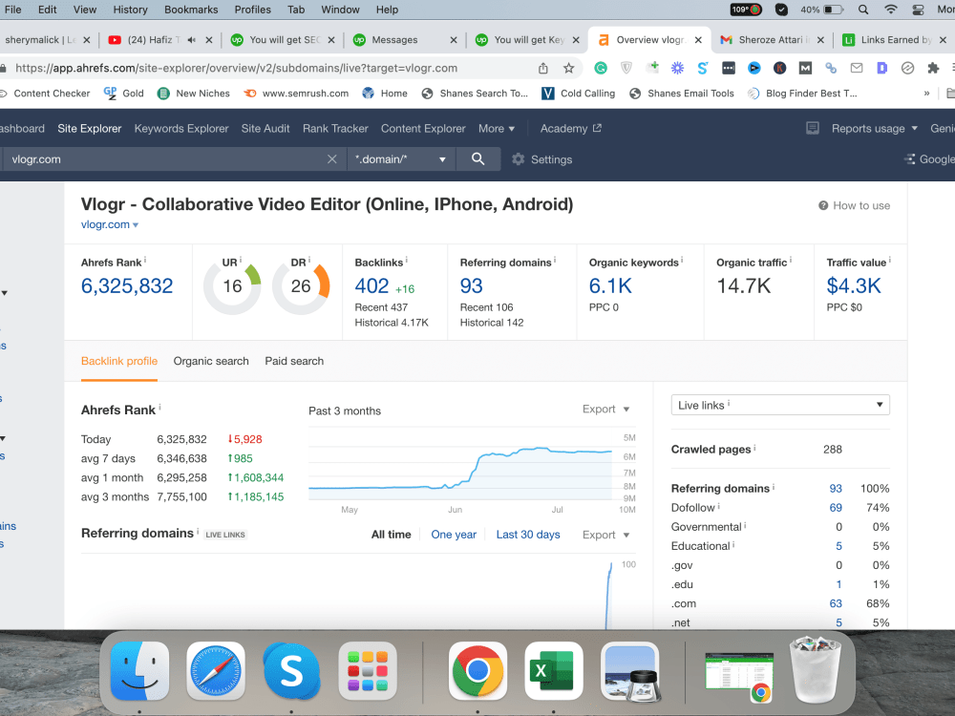Click the envelope mail extension icon
Image resolution: width=955 pixels, height=716 pixels.
point(857,68)
